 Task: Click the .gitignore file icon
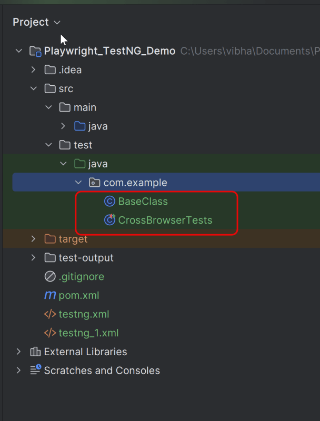[50, 277]
